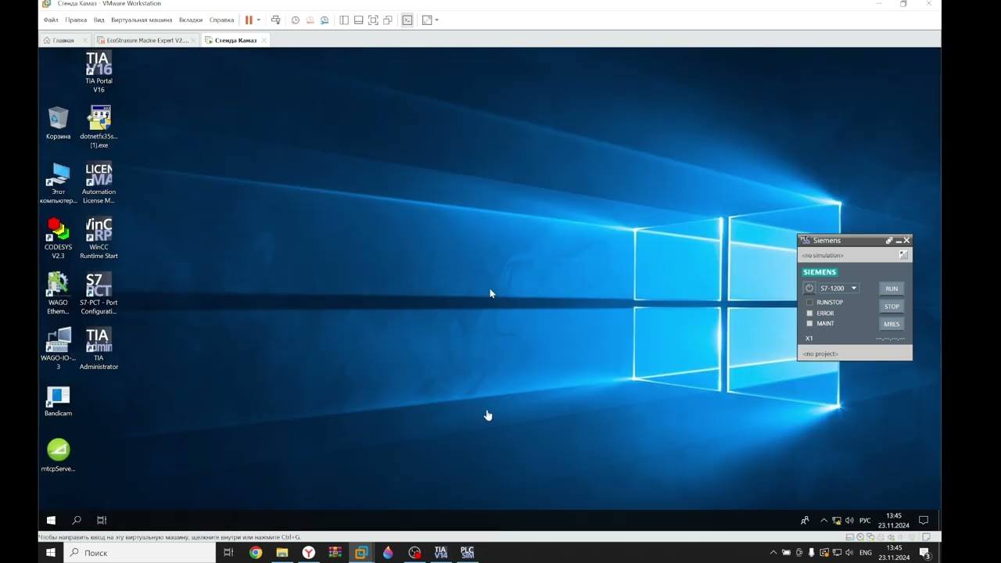This screenshot has height=563, width=1001.
Task: Open the Виртуальная машина menu
Action: pos(142,20)
